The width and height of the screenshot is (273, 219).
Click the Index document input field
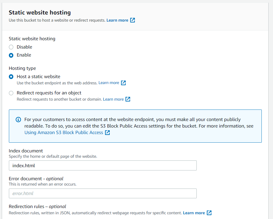tap(102, 165)
